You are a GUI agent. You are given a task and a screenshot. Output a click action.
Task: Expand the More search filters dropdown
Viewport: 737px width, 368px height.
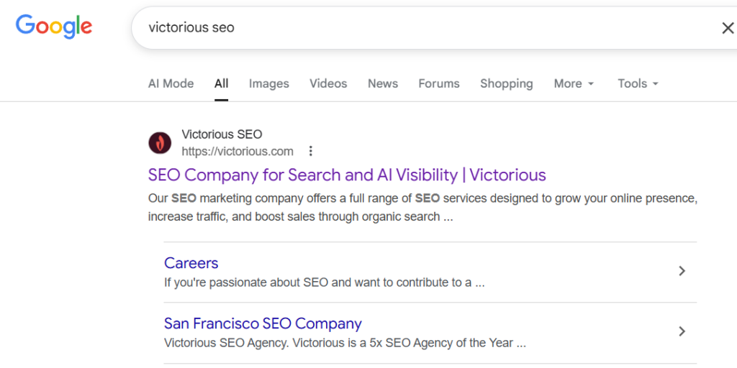574,83
